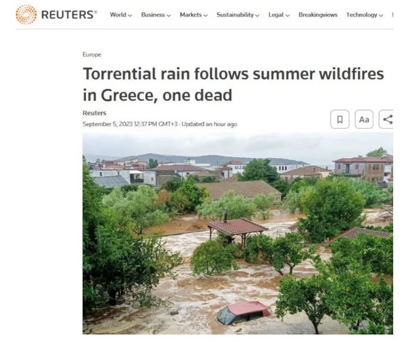Click the Reuters author byline
This screenshot has height=341, width=402.
point(95,113)
